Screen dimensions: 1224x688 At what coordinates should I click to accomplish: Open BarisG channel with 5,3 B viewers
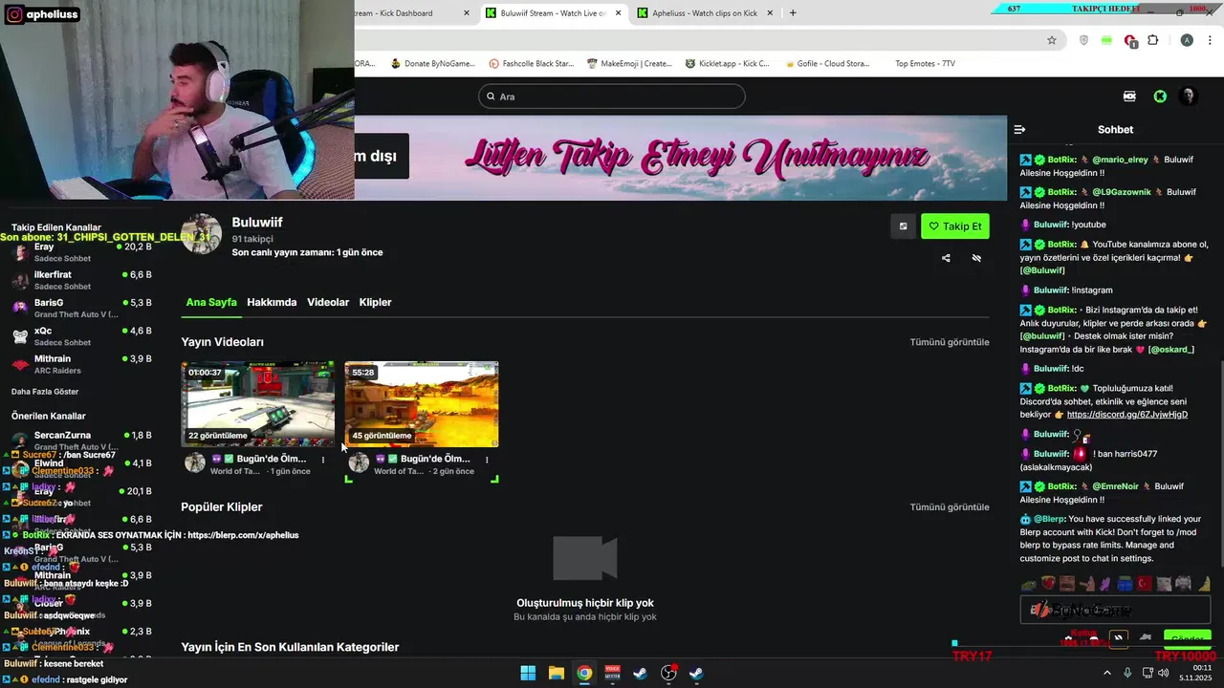coord(81,308)
